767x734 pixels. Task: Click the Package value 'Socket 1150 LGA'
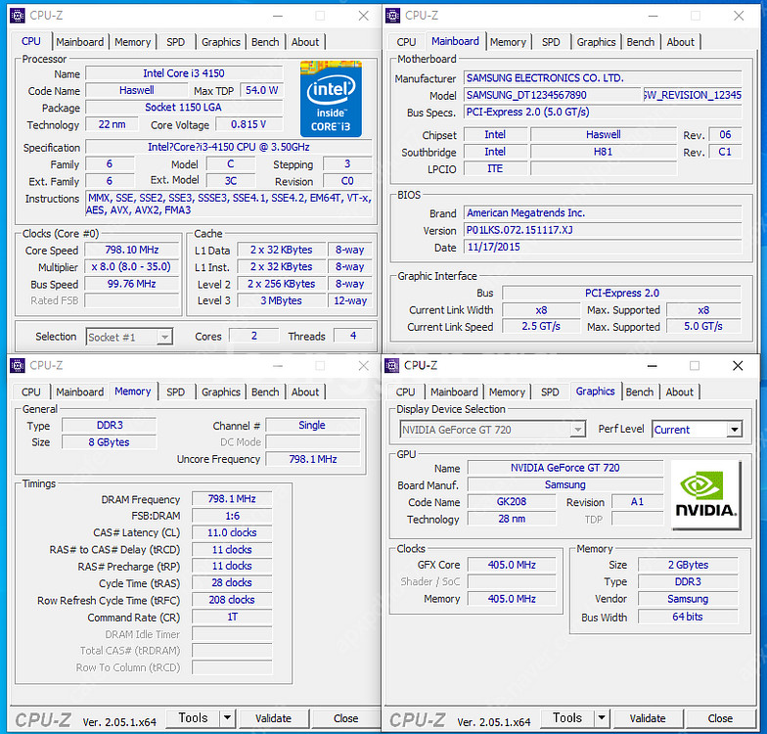pyautogui.click(x=184, y=108)
